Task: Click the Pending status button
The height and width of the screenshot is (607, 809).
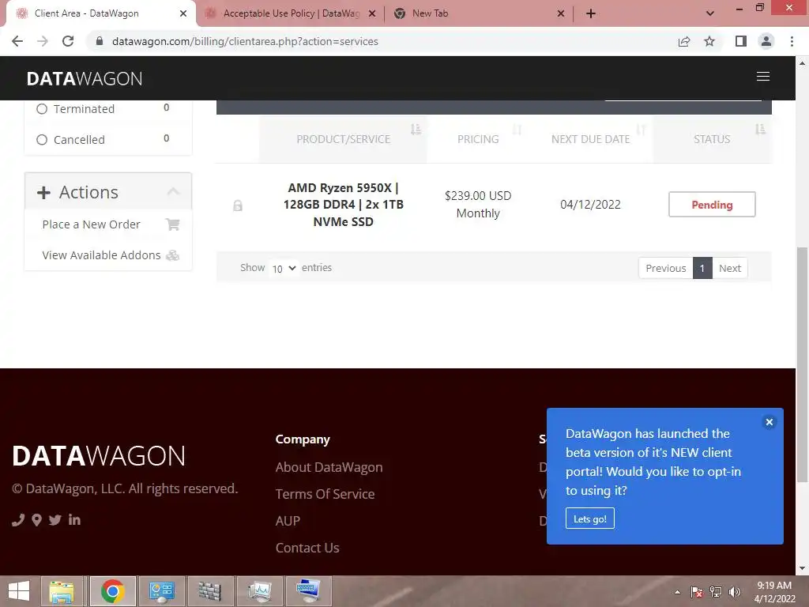Action: [x=712, y=205]
